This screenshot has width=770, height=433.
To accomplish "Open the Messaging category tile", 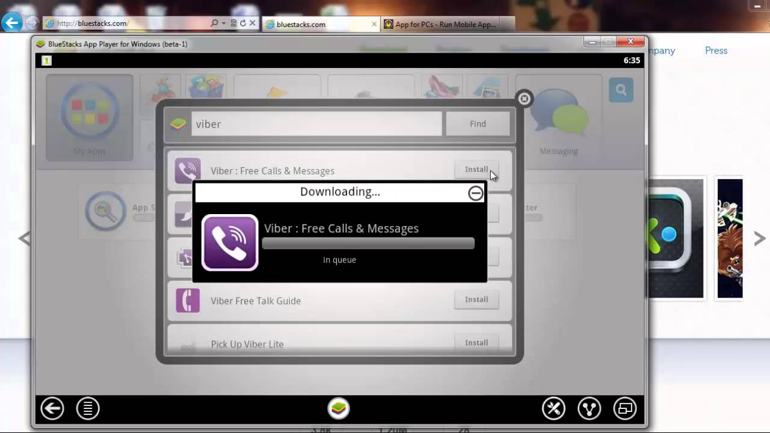I will click(559, 117).
